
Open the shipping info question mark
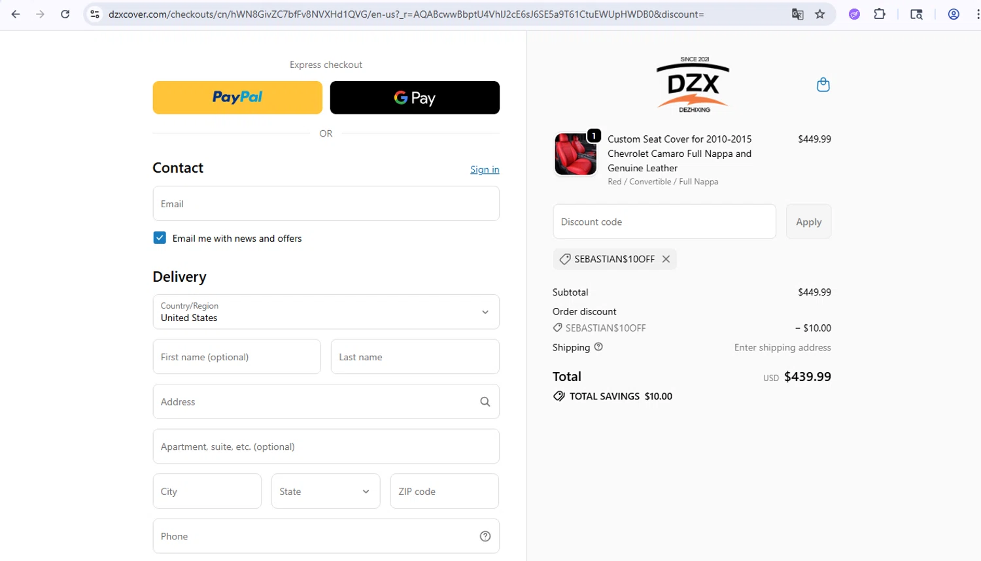point(598,347)
